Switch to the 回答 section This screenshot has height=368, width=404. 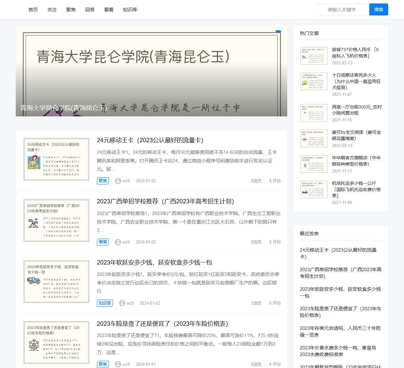90,10
